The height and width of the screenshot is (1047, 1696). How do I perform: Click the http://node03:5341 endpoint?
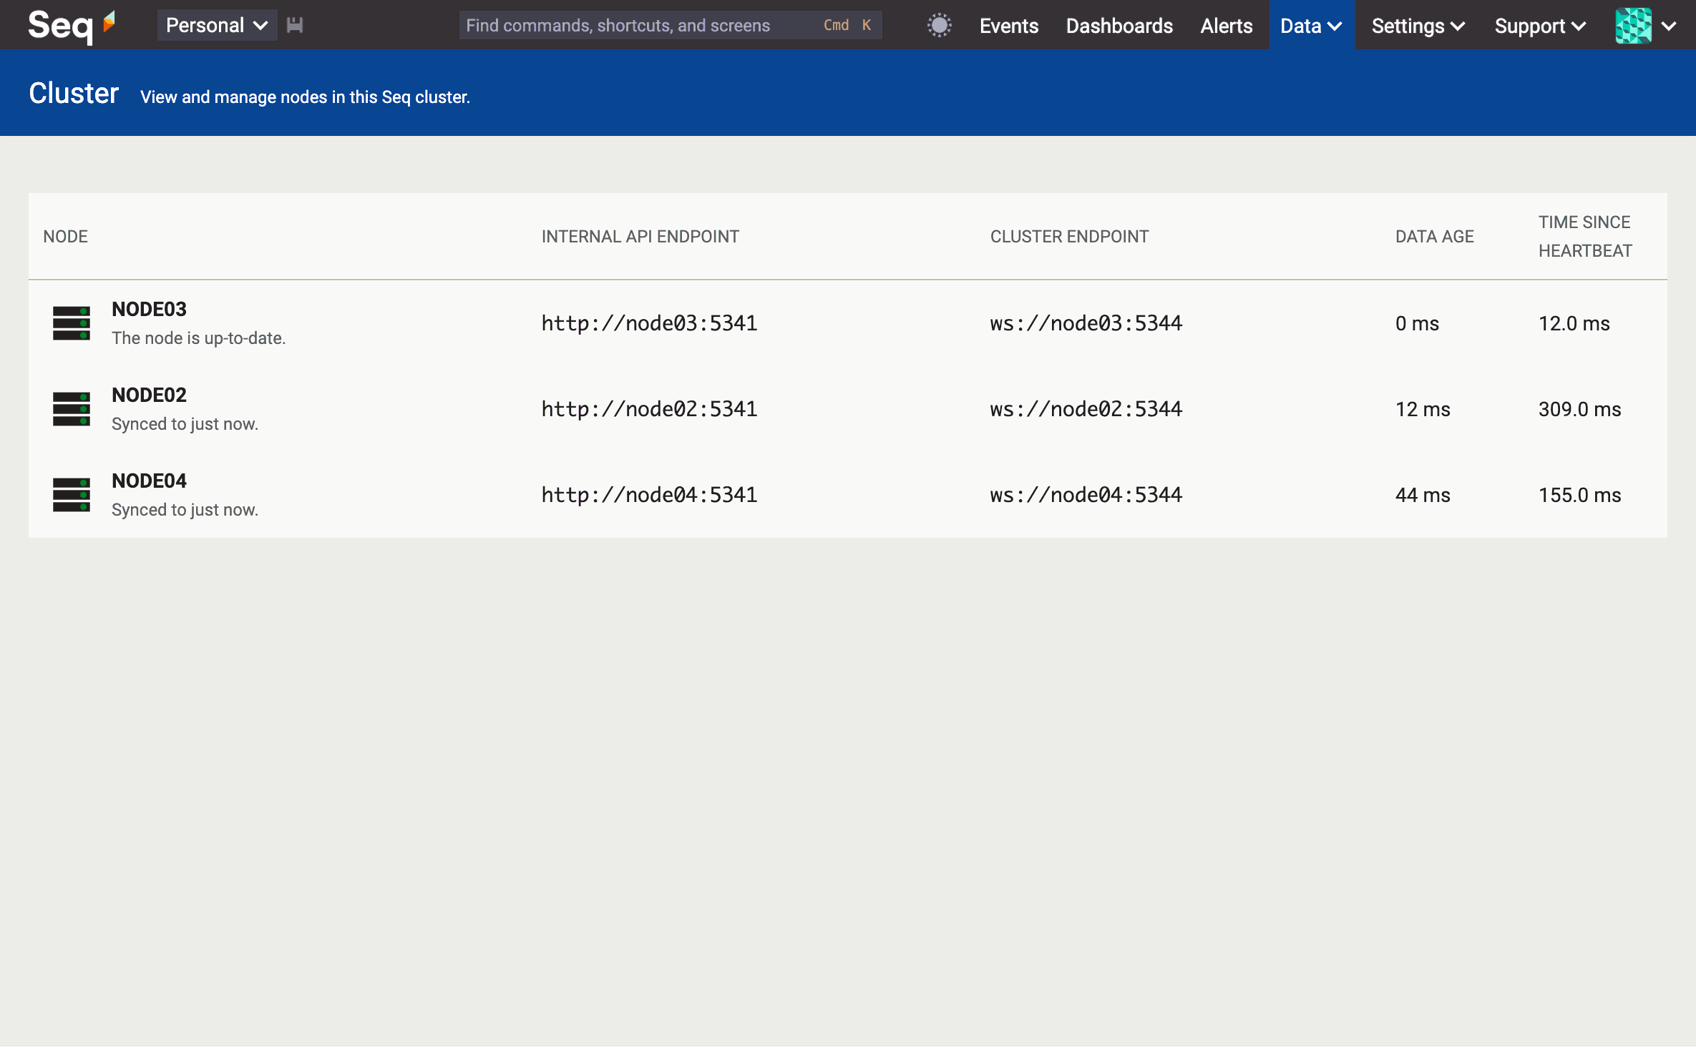coord(649,323)
